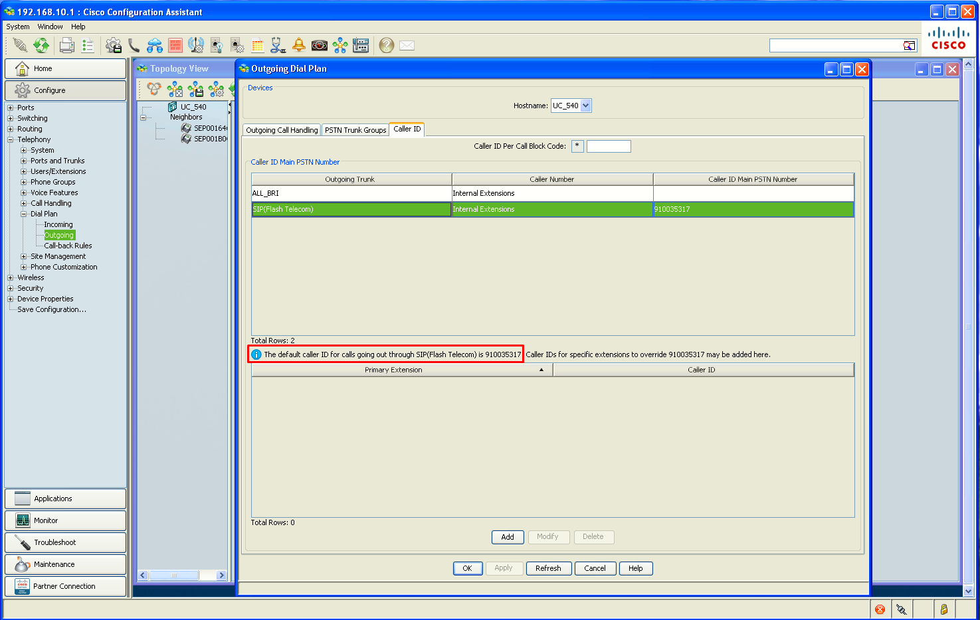Click the Print toolbar icon

click(66, 45)
